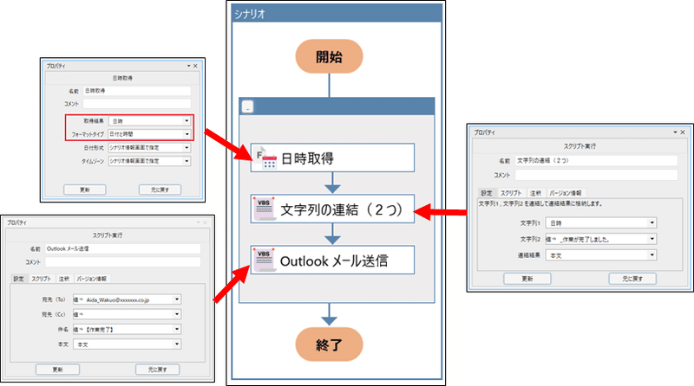Click the VBS icon on 文字列の連結（２つ）node
Image resolution: width=694 pixels, height=386 pixels.
pos(265,209)
